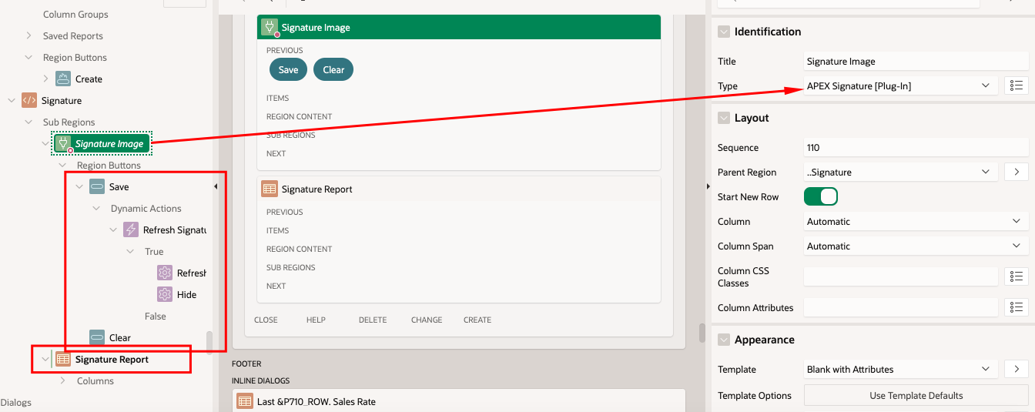Expand the Columns node under Signature Report

pyautogui.click(x=62, y=380)
